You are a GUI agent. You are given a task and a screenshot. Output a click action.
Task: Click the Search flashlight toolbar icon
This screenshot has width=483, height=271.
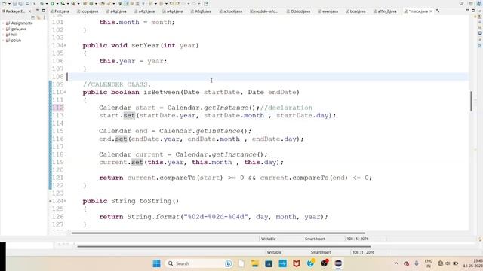tap(109, 4)
